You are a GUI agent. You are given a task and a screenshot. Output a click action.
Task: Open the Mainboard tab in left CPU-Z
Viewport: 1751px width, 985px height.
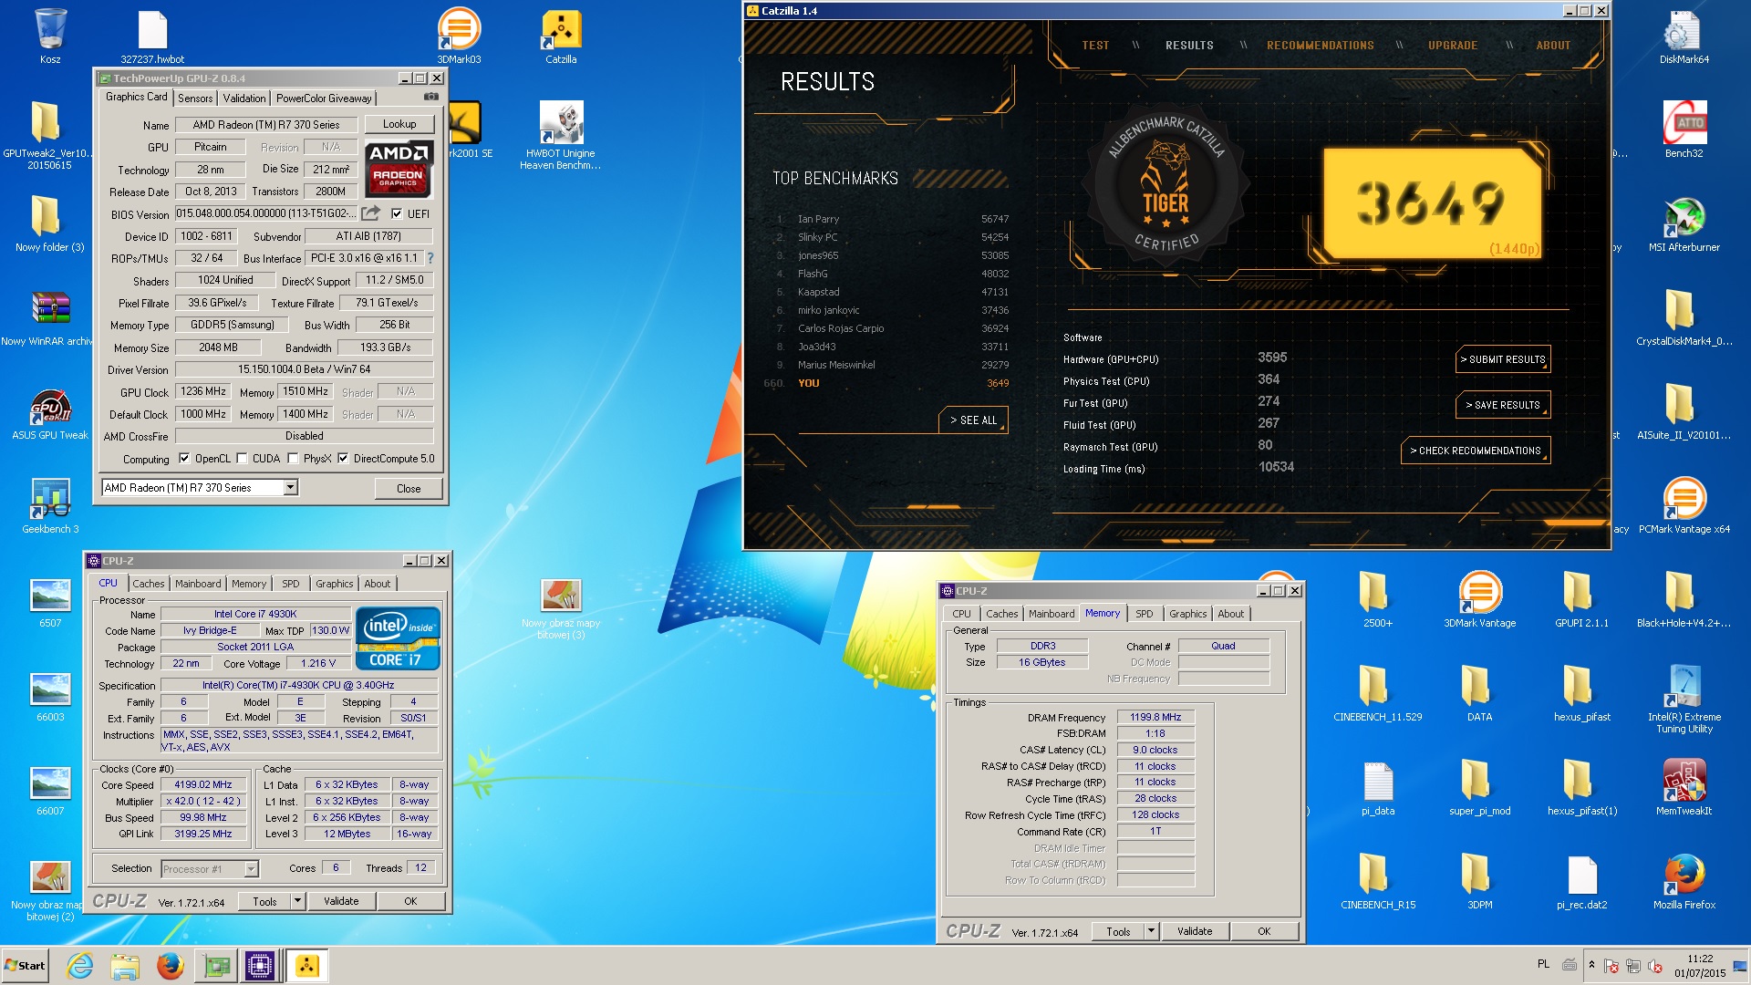[198, 584]
